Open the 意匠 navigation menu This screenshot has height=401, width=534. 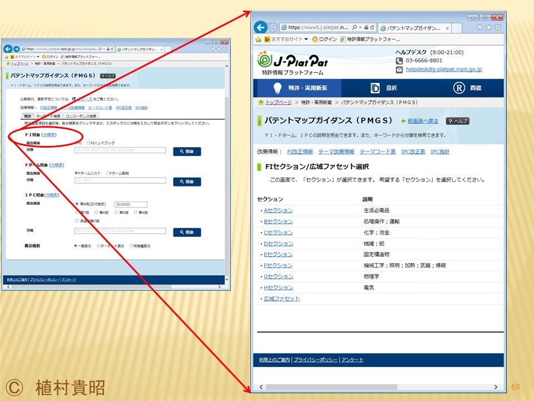(x=383, y=88)
